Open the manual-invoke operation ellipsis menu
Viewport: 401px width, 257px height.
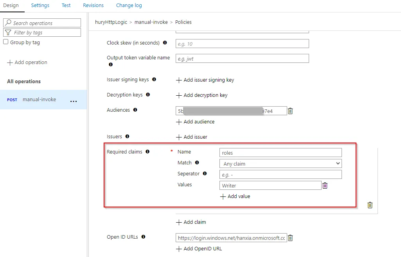pos(74,101)
